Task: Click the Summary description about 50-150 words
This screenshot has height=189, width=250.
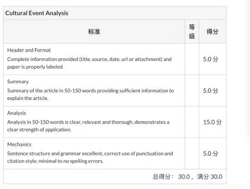Action: [x=90, y=94]
